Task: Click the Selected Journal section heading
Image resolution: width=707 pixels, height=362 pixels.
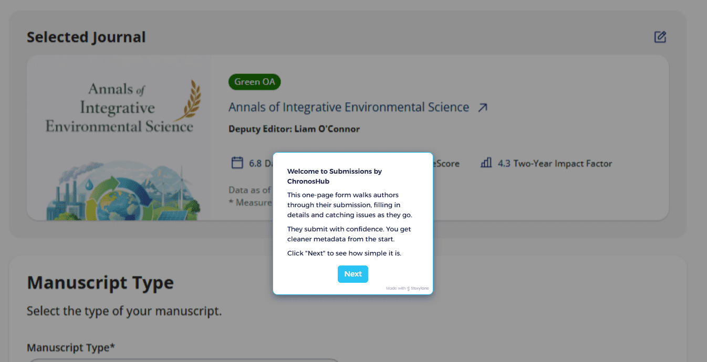Action: (x=86, y=38)
